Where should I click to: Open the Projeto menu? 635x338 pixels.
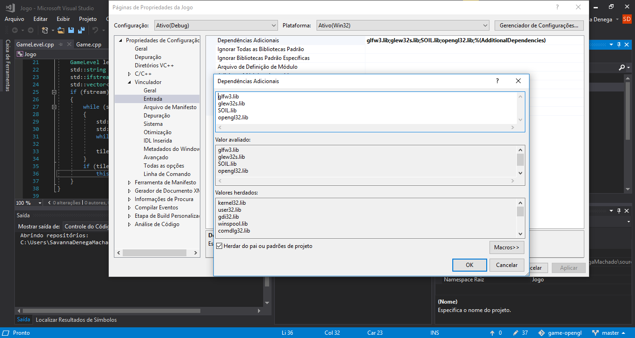(x=88, y=19)
